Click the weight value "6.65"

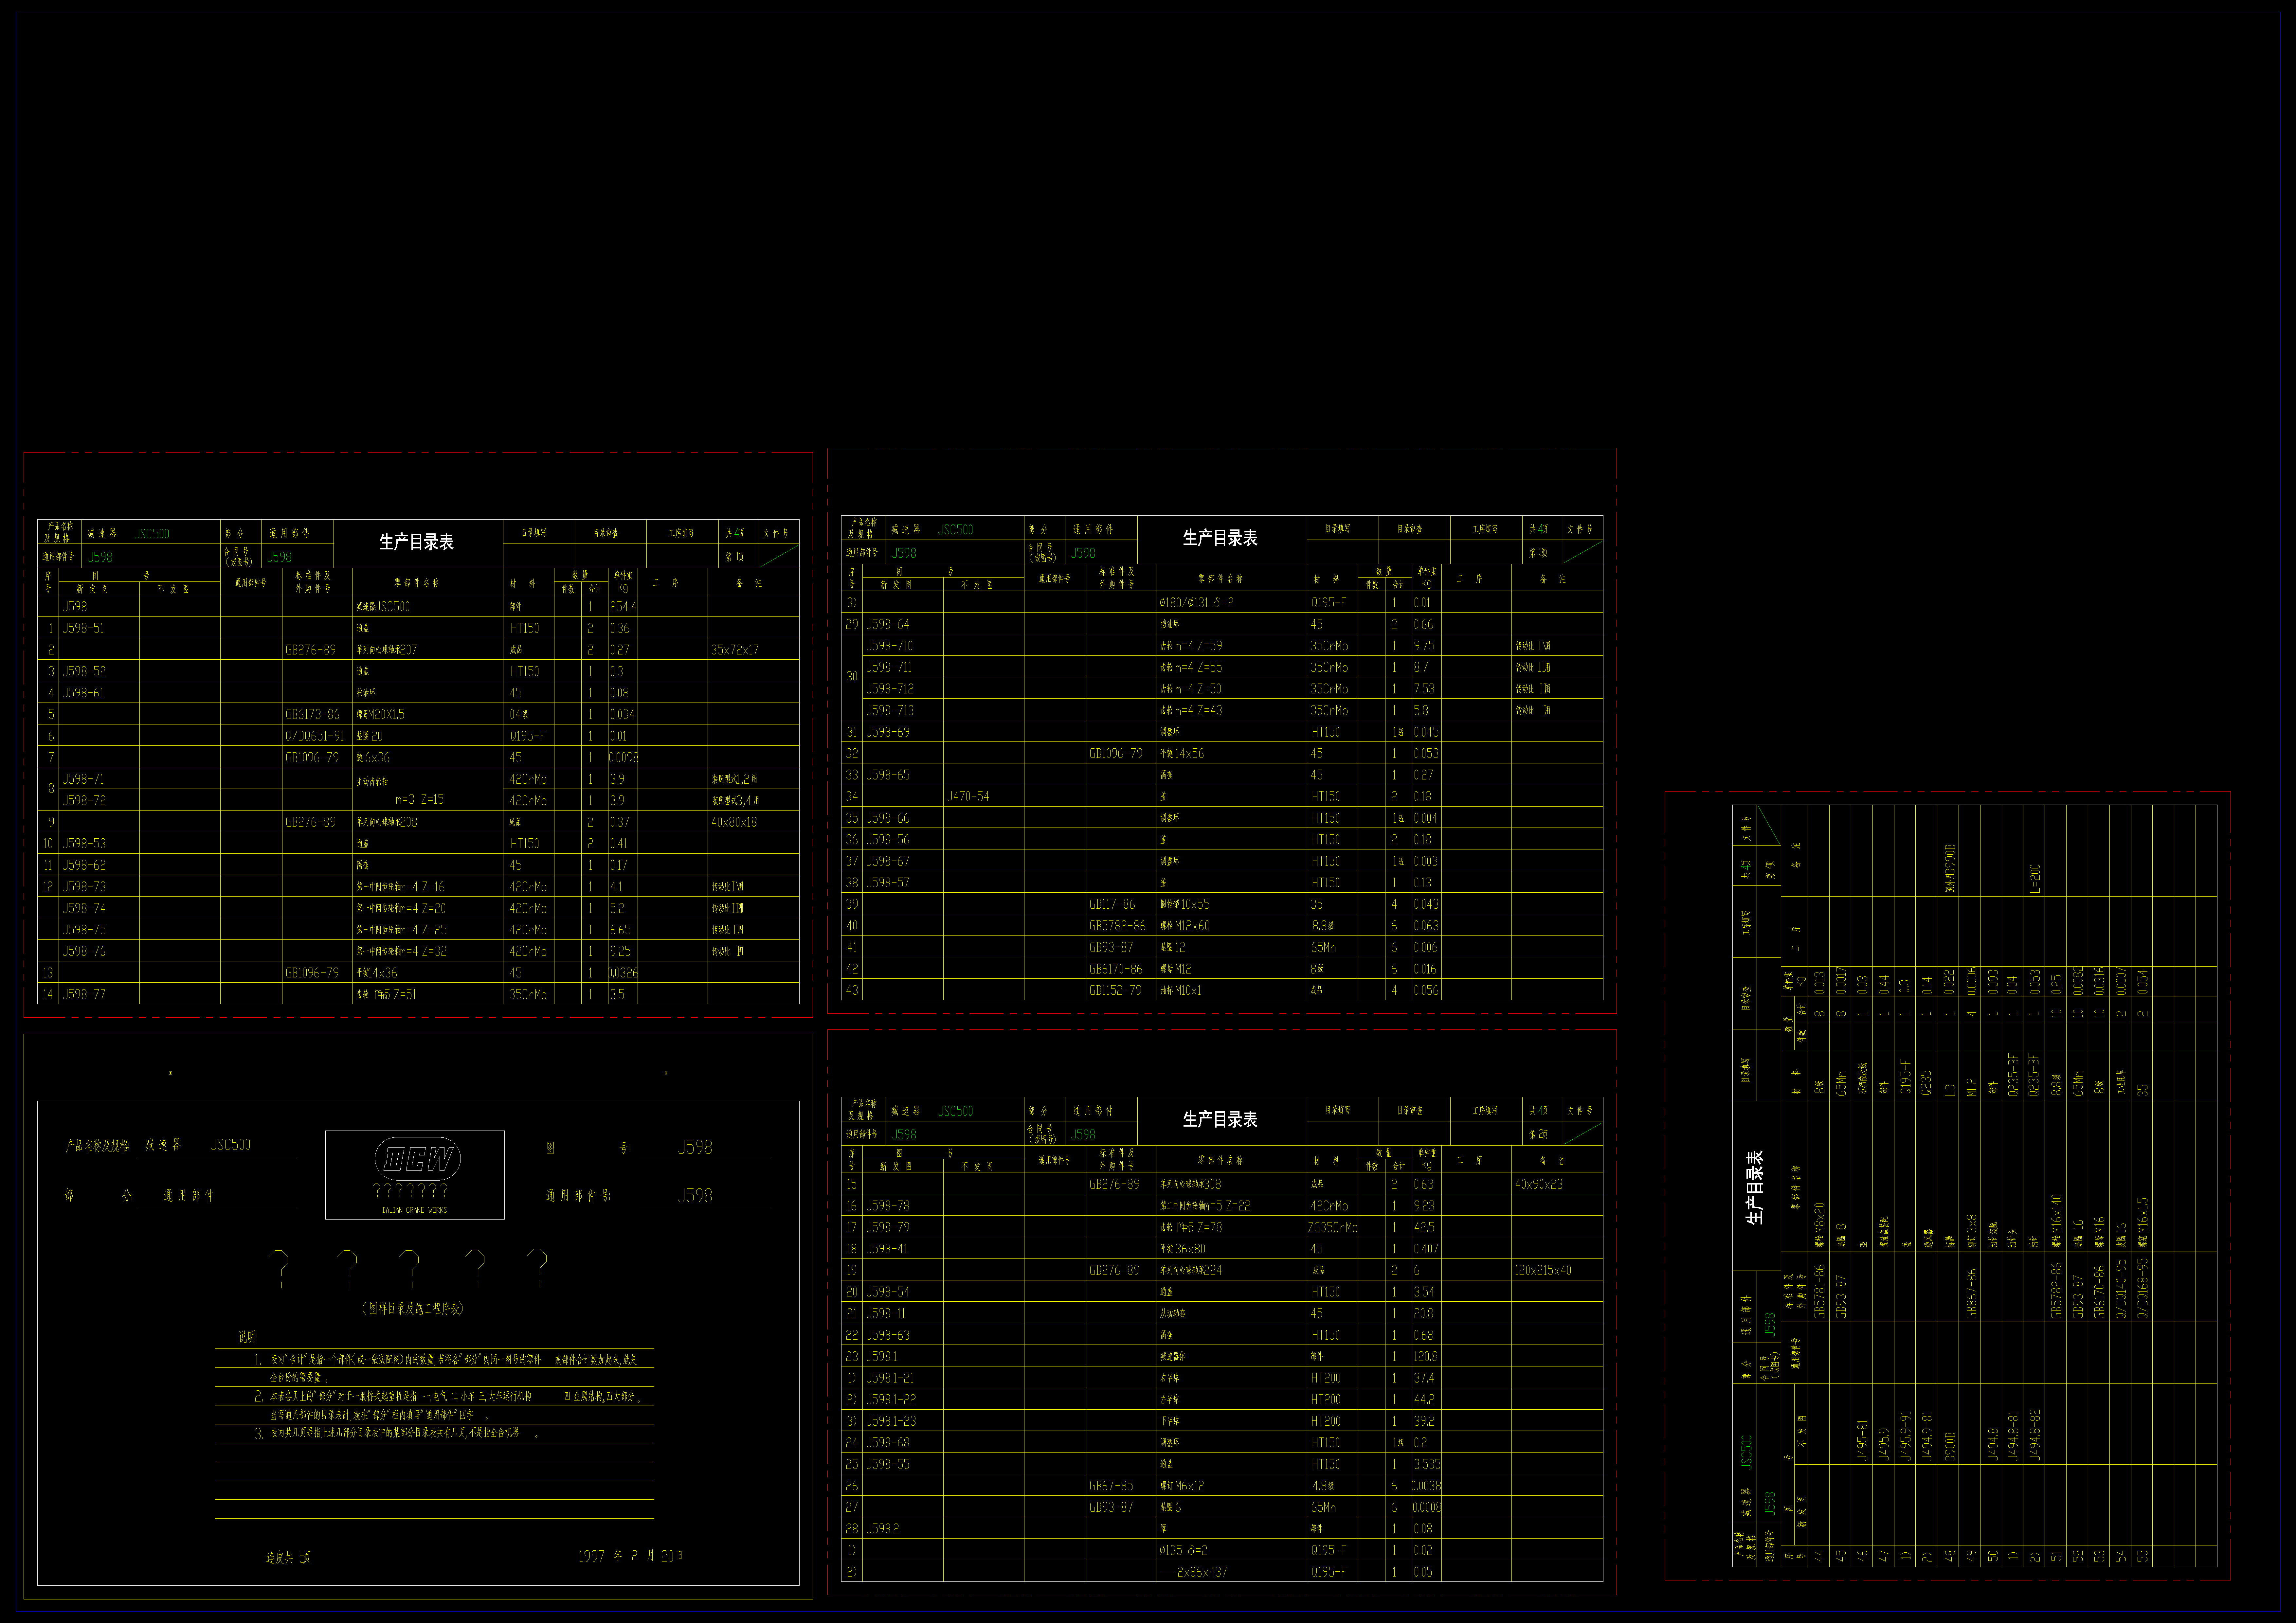pyautogui.click(x=620, y=930)
